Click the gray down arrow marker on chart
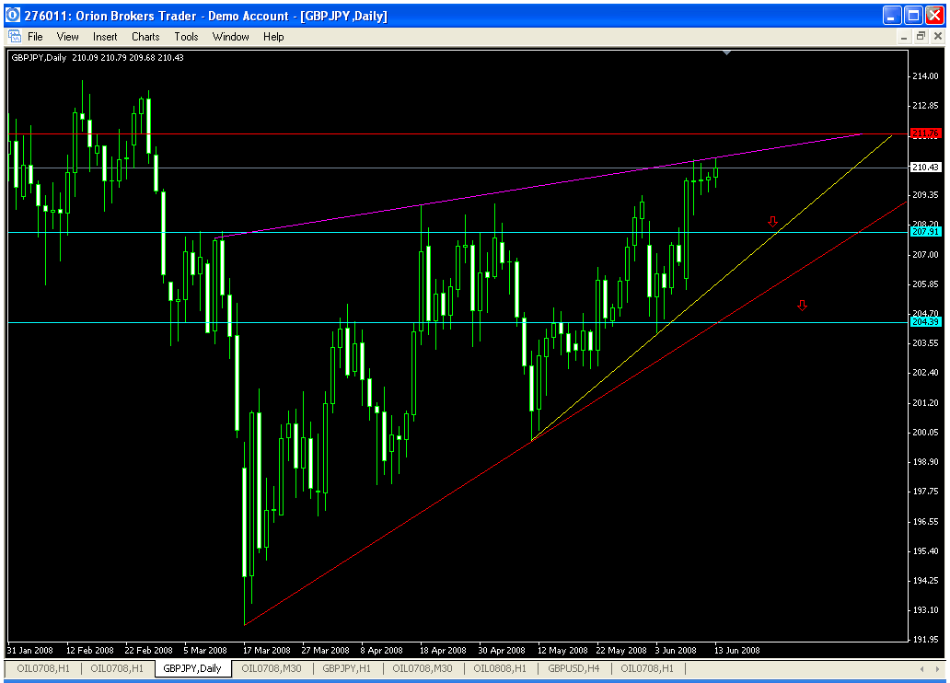Viewport: 950px width, 683px height. click(773, 222)
